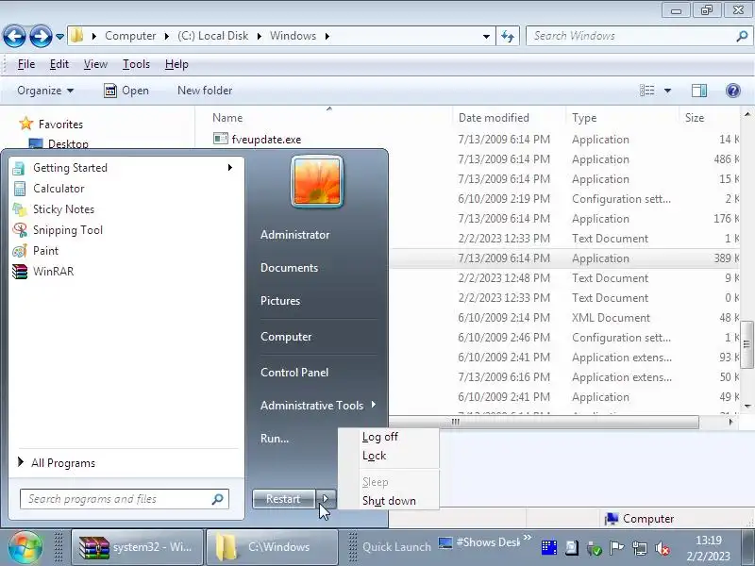755x566 pixels.
Task: Open Getting Started from Start menu
Action: pyautogui.click(x=70, y=168)
